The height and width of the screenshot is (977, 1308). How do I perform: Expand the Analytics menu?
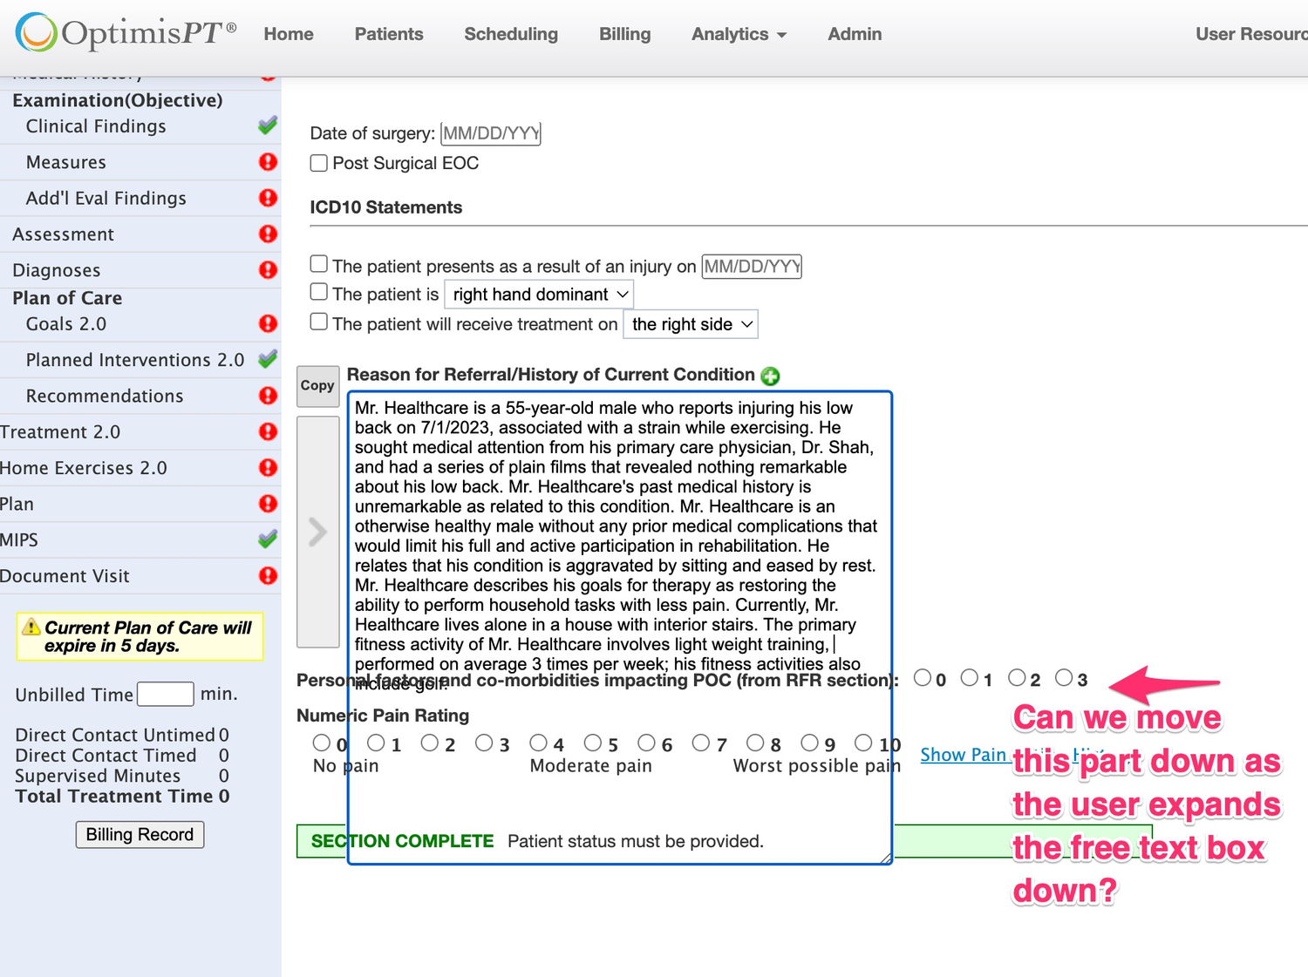(x=739, y=34)
